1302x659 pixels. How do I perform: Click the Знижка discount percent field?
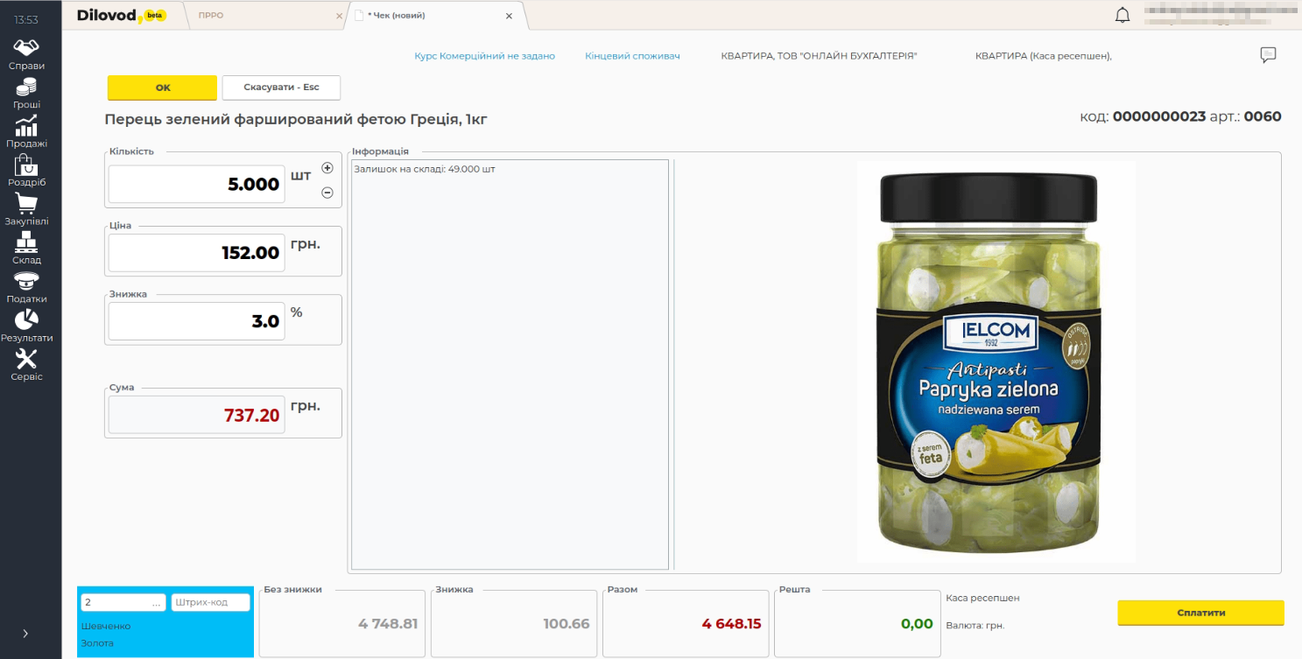[x=197, y=321]
